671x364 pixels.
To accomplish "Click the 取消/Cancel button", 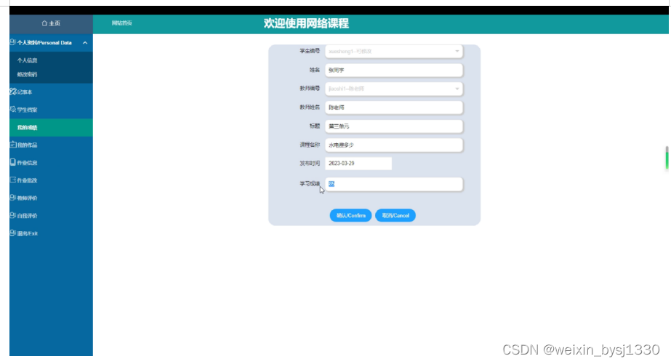I will point(395,216).
